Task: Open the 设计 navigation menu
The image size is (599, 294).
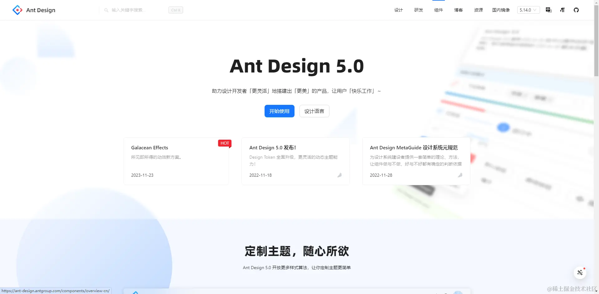Action: [398, 10]
